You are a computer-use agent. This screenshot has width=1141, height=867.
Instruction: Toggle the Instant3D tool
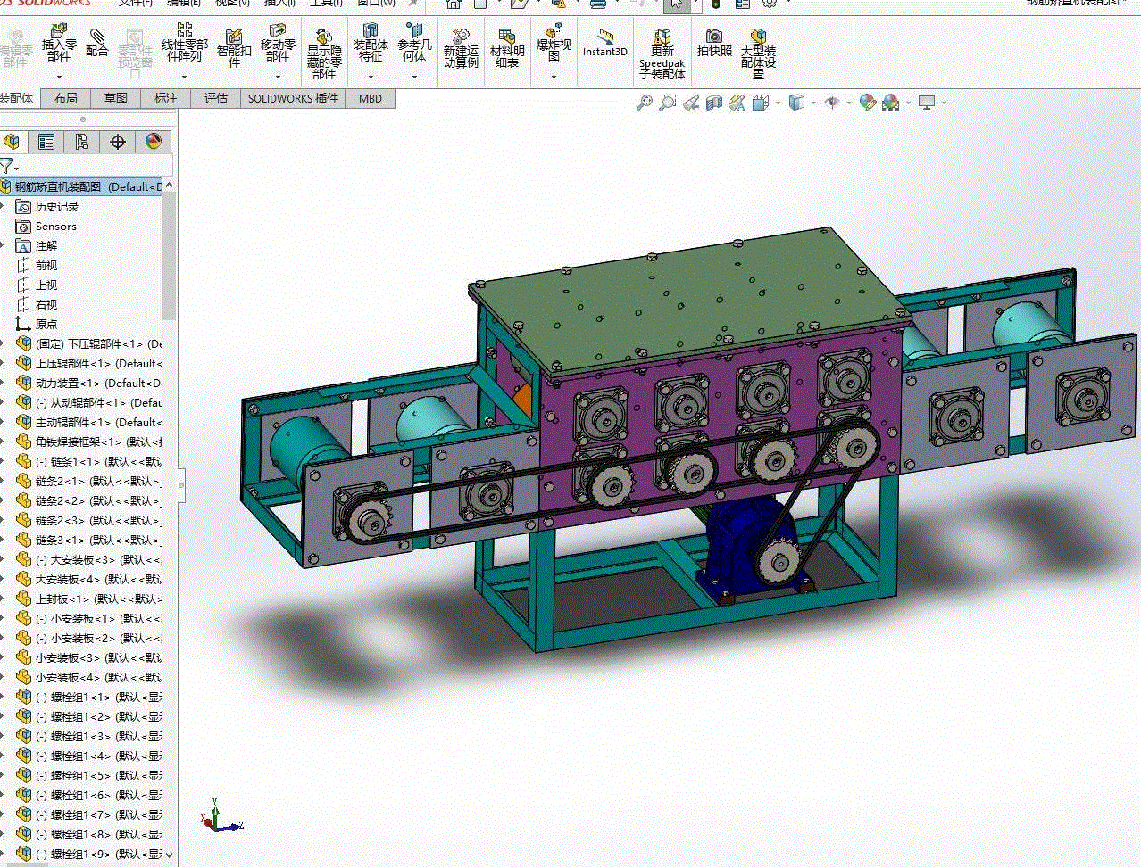[x=605, y=43]
